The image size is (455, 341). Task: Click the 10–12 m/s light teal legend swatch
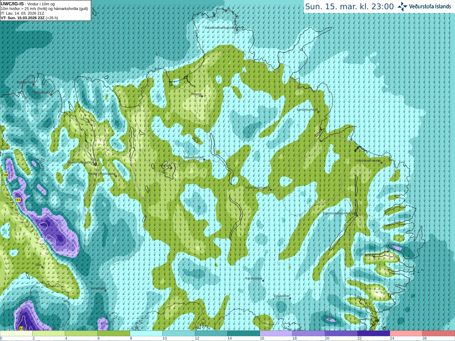click(179, 334)
